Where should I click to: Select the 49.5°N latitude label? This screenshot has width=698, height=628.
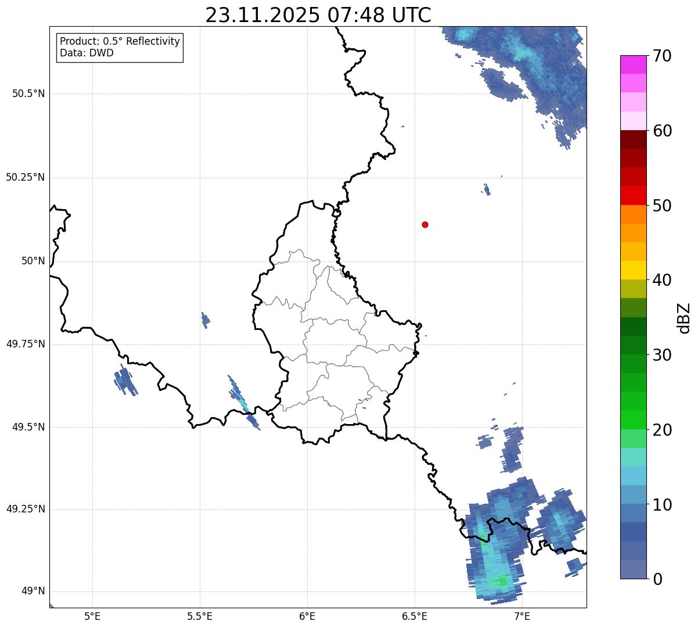pyautogui.click(x=28, y=427)
